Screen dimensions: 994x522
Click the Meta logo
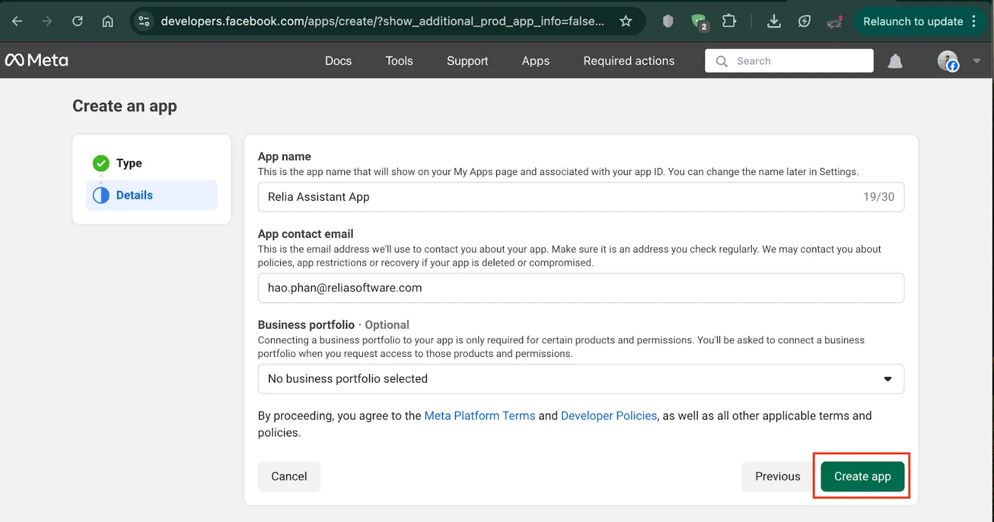tap(37, 60)
